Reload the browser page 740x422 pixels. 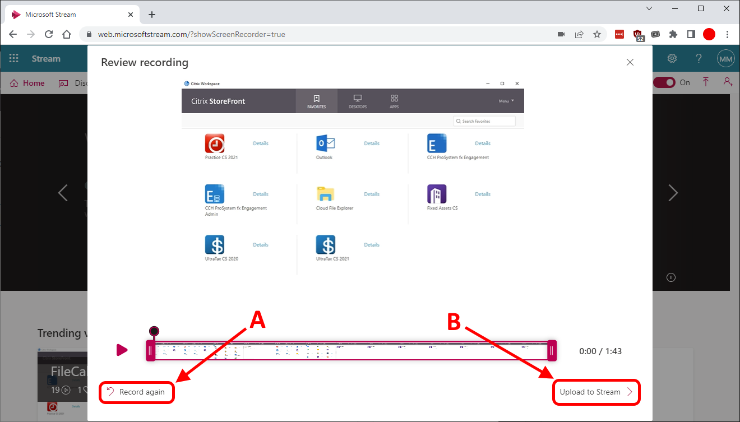[49, 34]
